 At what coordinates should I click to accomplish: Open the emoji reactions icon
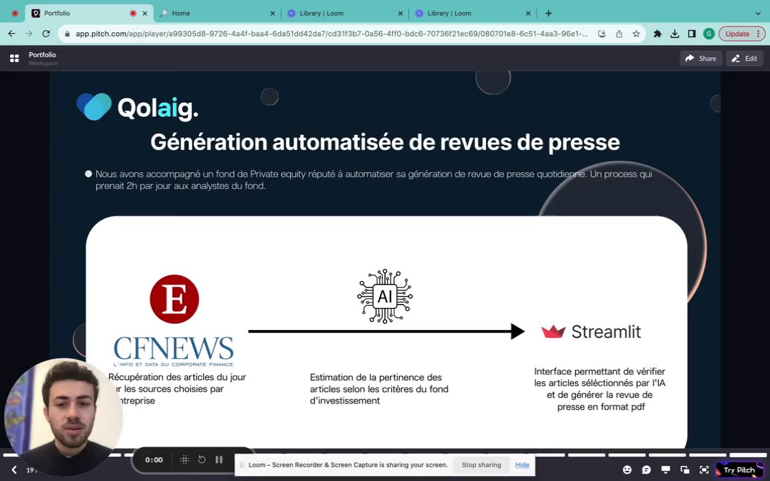point(627,470)
